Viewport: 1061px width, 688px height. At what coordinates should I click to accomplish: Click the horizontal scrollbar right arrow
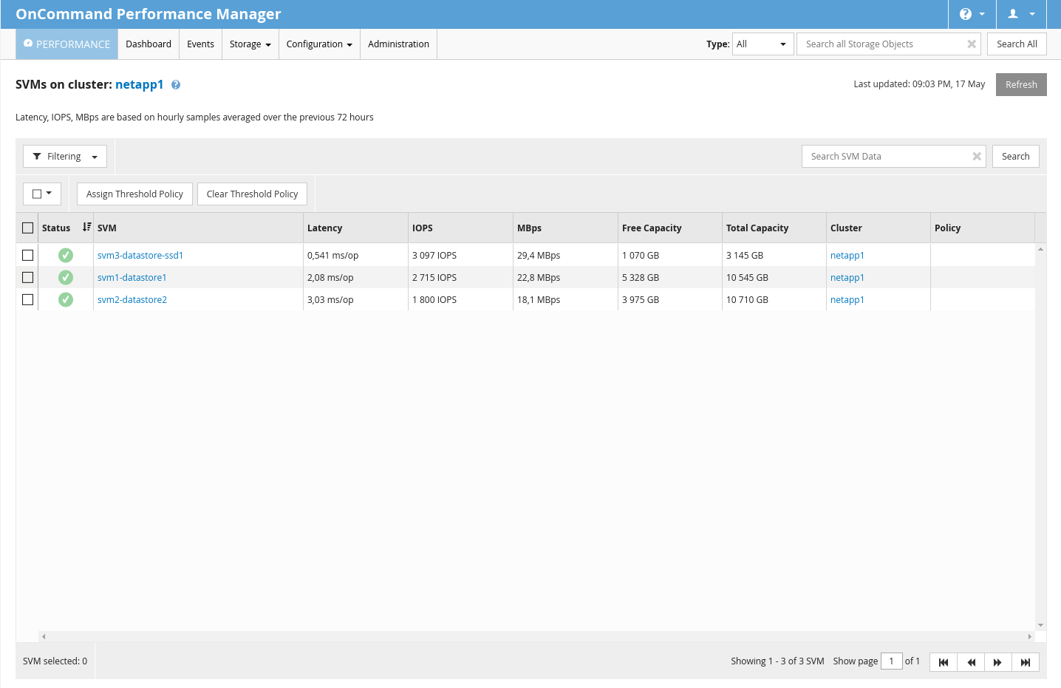(1029, 636)
